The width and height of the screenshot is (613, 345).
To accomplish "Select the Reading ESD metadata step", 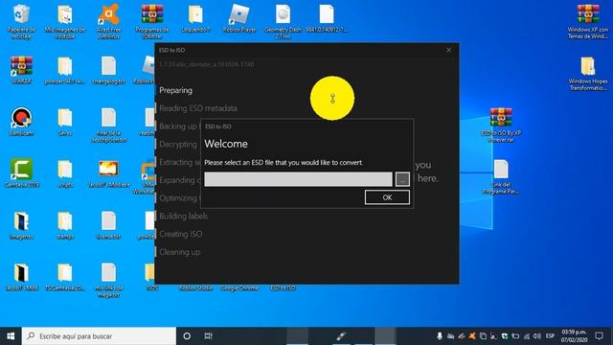I will pyautogui.click(x=198, y=108).
